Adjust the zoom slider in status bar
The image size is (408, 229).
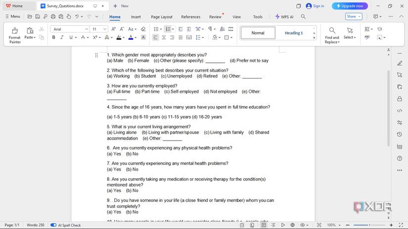tap(369, 225)
